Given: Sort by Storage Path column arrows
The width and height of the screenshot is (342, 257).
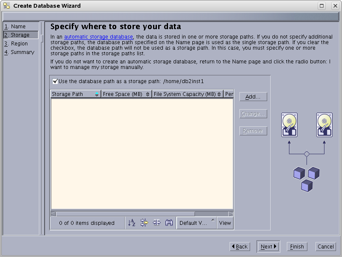Looking at the screenshot, I should click(x=97, y=94).
